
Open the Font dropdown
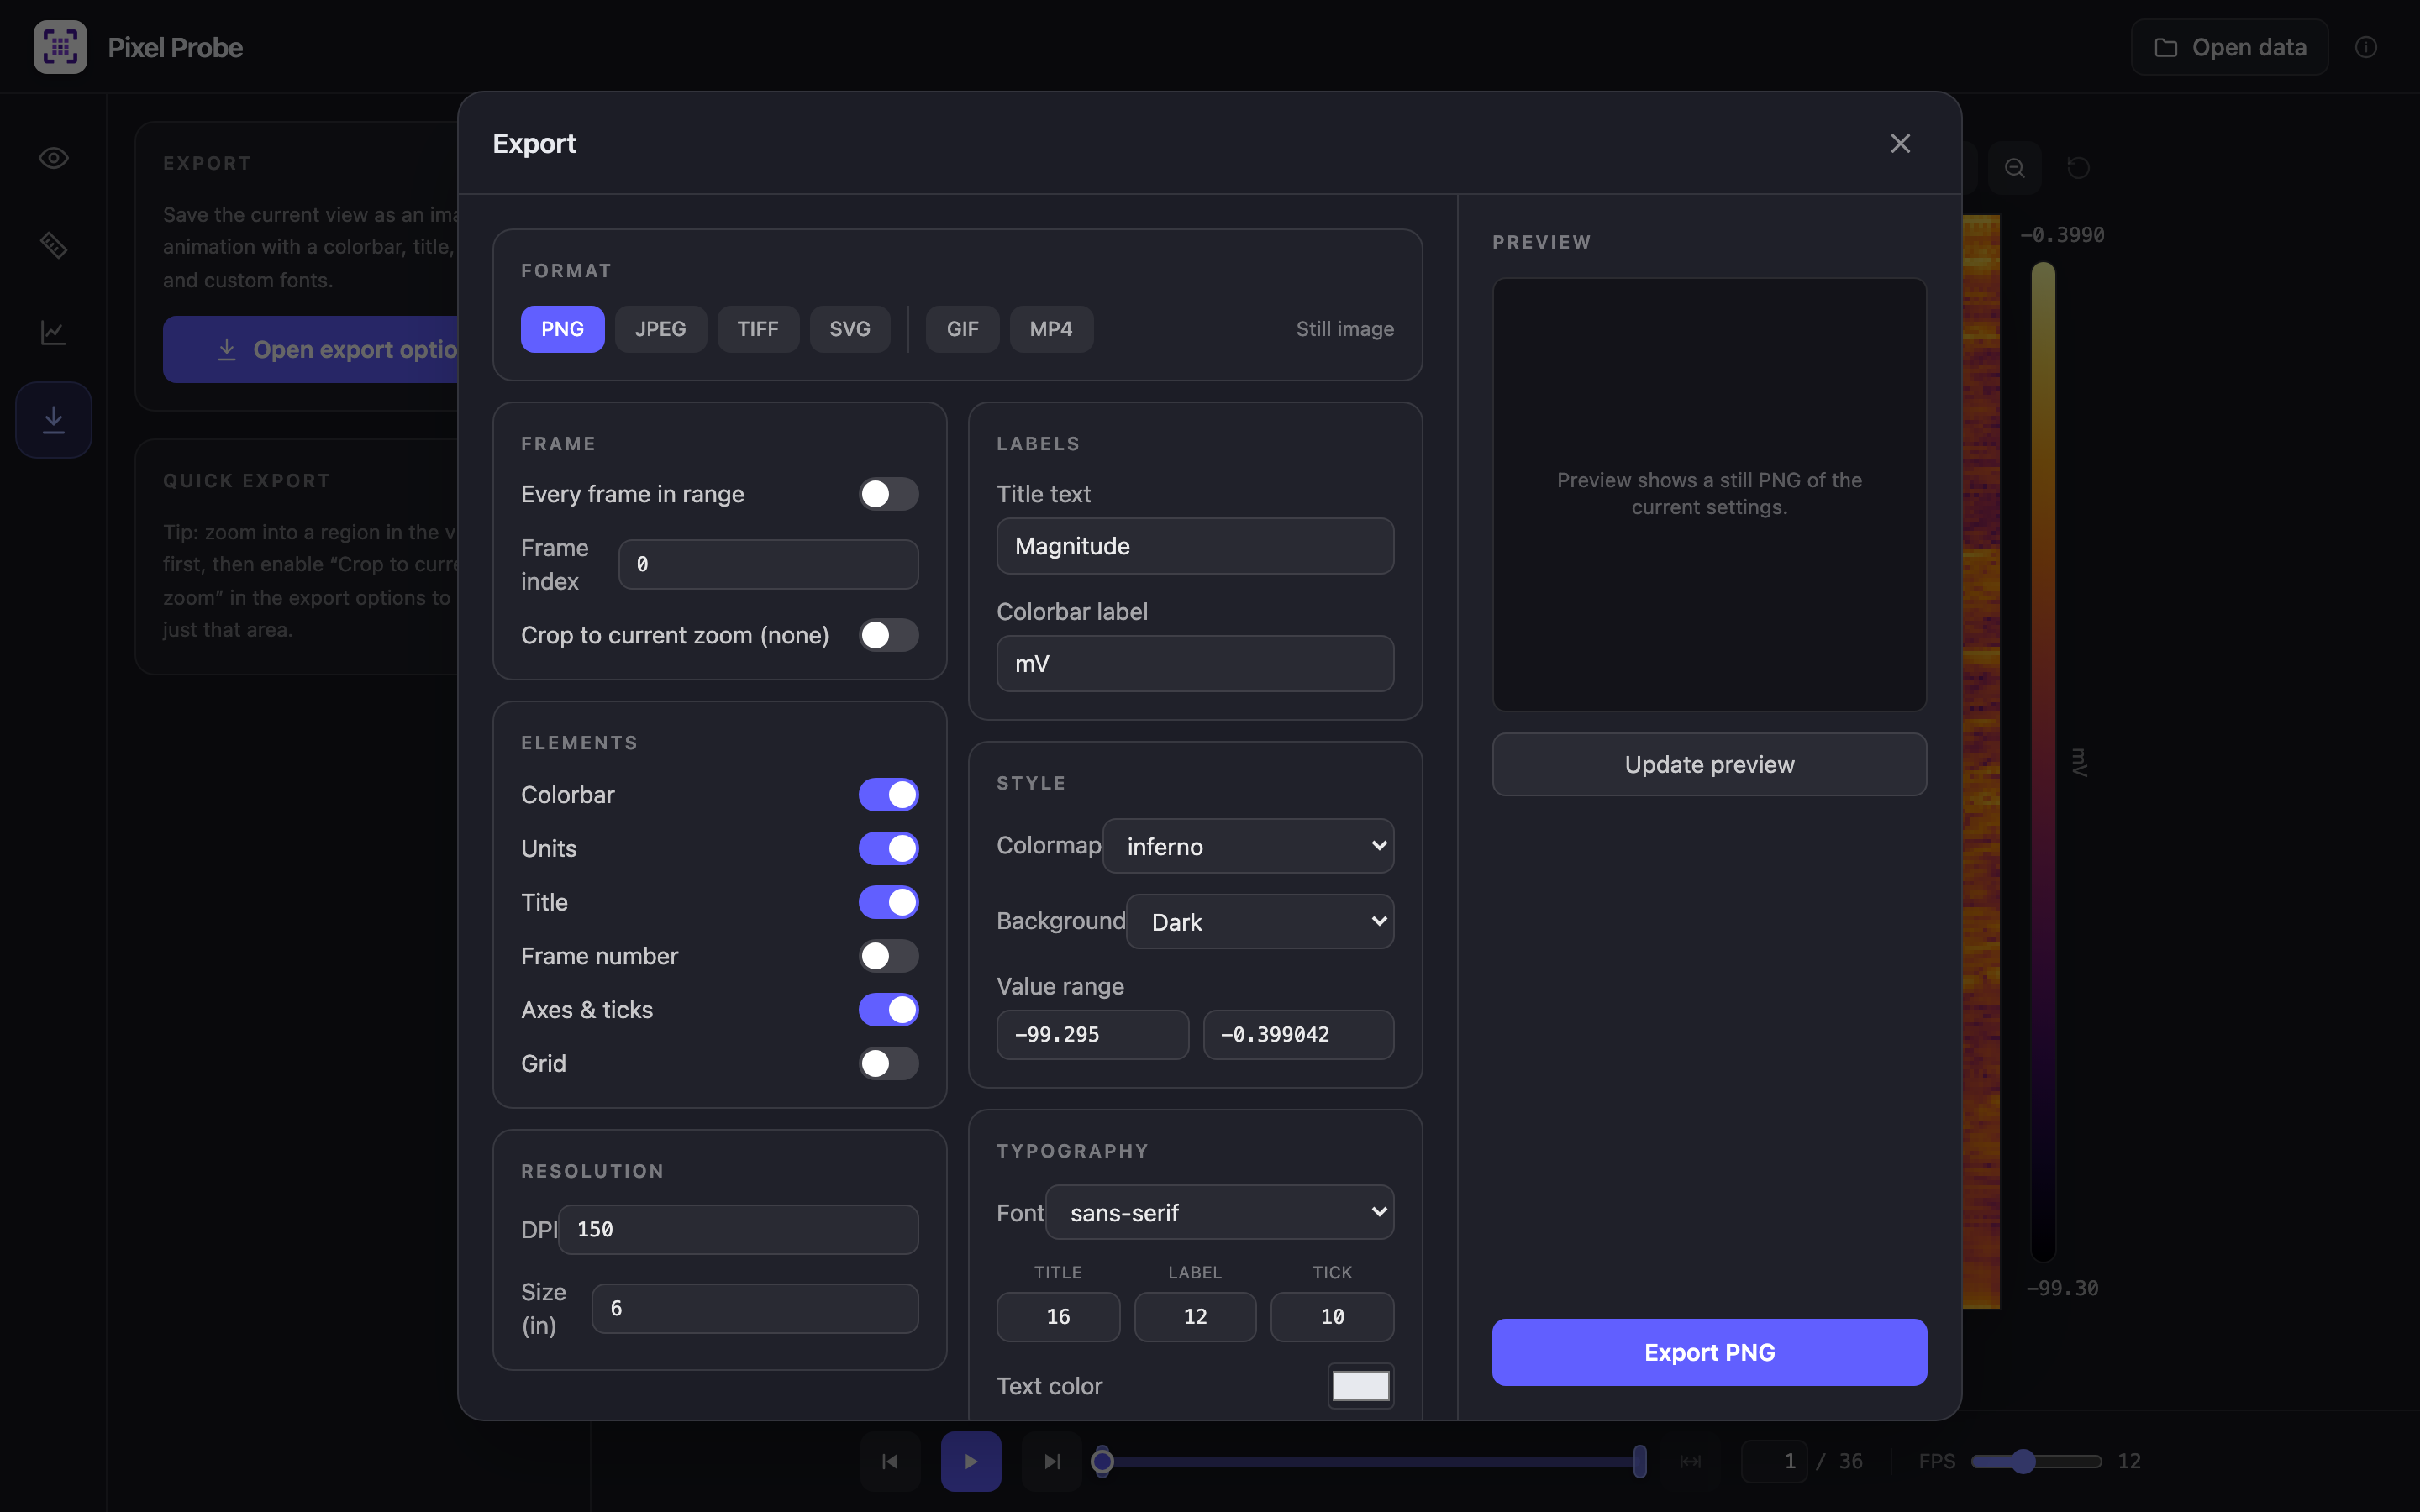click(1220, 1212)
